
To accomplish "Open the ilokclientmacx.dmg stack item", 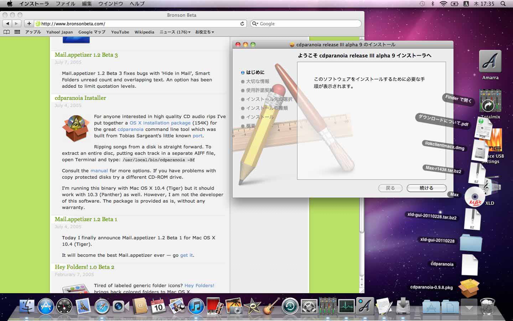I will point(480,151).
